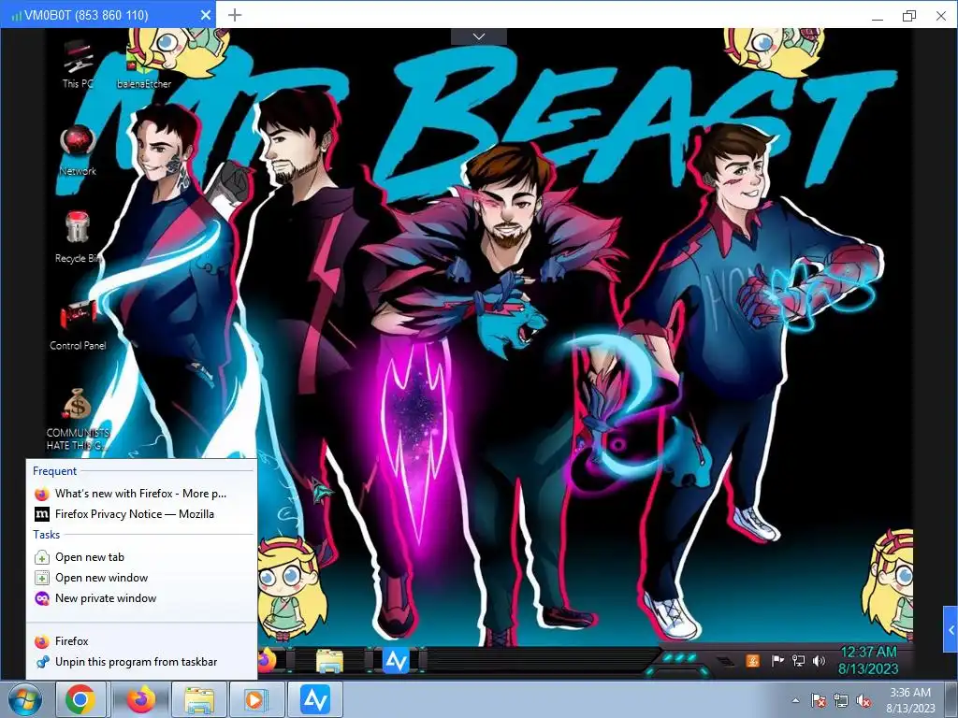
Task: Click the AnyDesk button in local taskbar
Action: (x=315, y=699)
